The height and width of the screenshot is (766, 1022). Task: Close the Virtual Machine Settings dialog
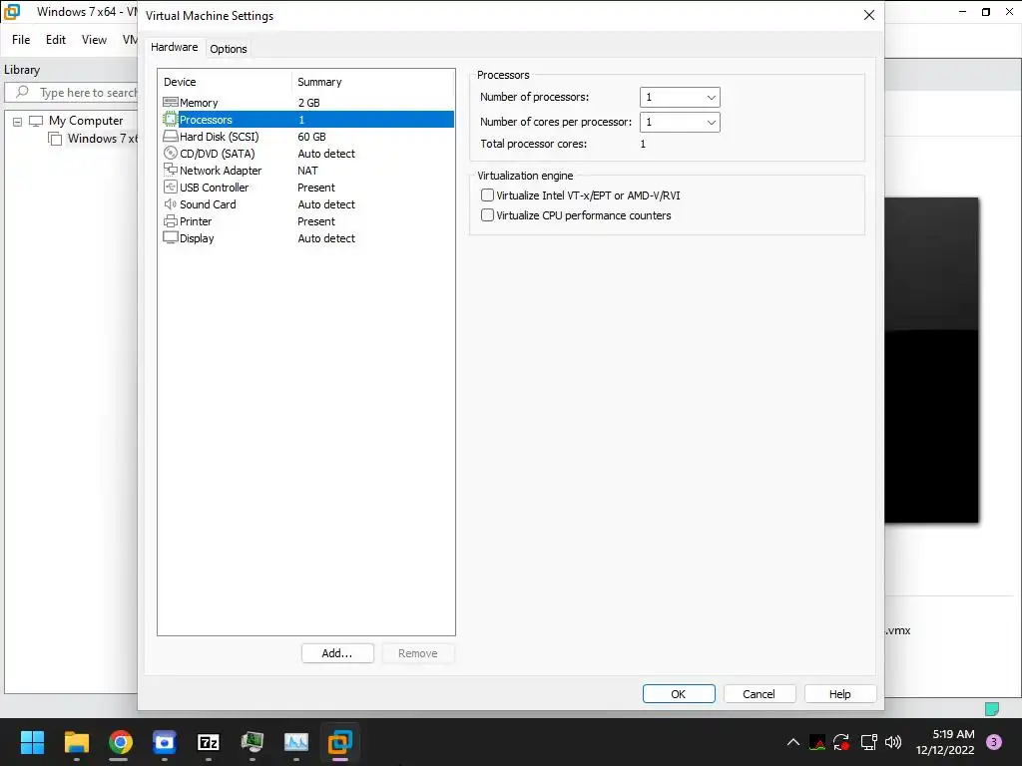click(x=869, y=15)
